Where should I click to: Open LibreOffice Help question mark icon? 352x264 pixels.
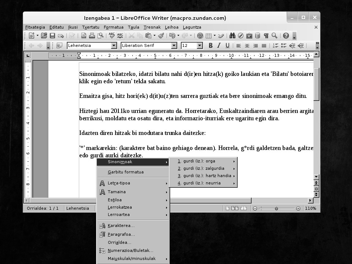tap(286, 36)
